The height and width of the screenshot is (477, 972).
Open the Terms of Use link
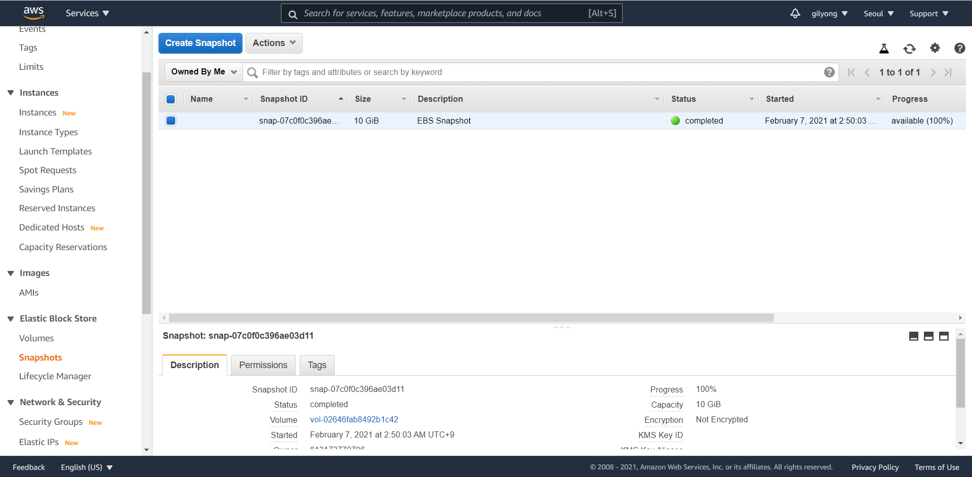tap(937, 467)
